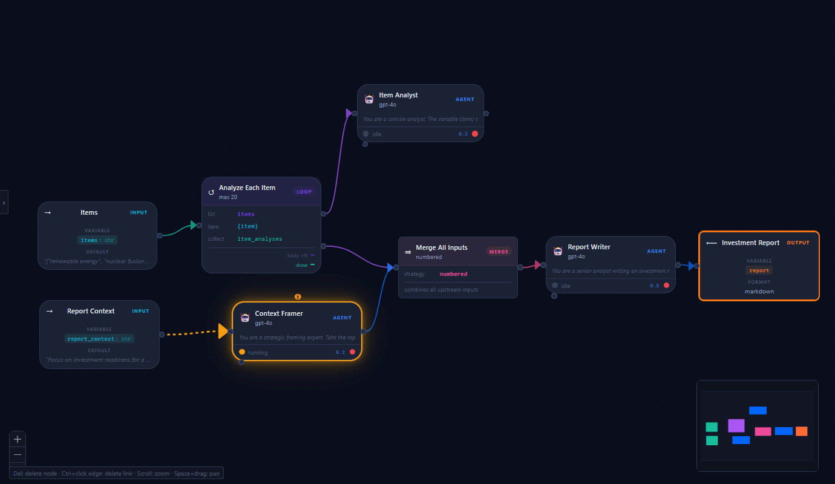The height and width of the screenshot is (484, 835).
Task: Click the input arrow icon on Report Context
Action: coord(49,311)
